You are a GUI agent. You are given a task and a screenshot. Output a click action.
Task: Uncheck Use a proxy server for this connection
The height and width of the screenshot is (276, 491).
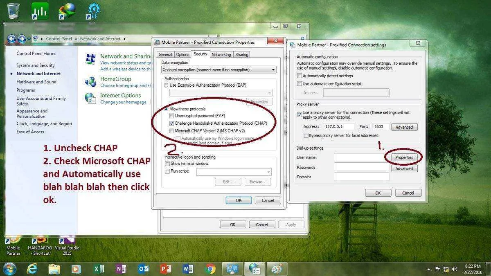pos(300,115)
